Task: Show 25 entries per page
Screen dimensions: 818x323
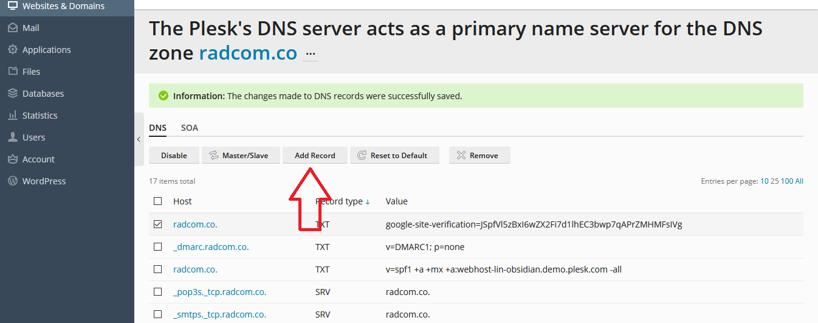Action: 774,181
